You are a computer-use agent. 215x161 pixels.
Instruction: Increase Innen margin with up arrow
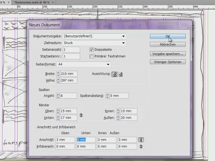coord(118,110)
